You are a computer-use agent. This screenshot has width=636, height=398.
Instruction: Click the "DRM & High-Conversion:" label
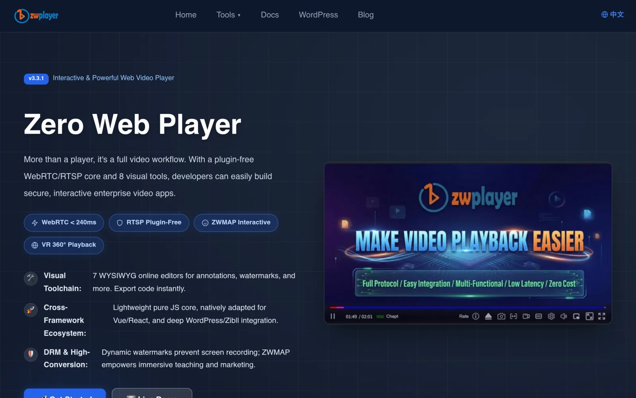coord(67,359)
